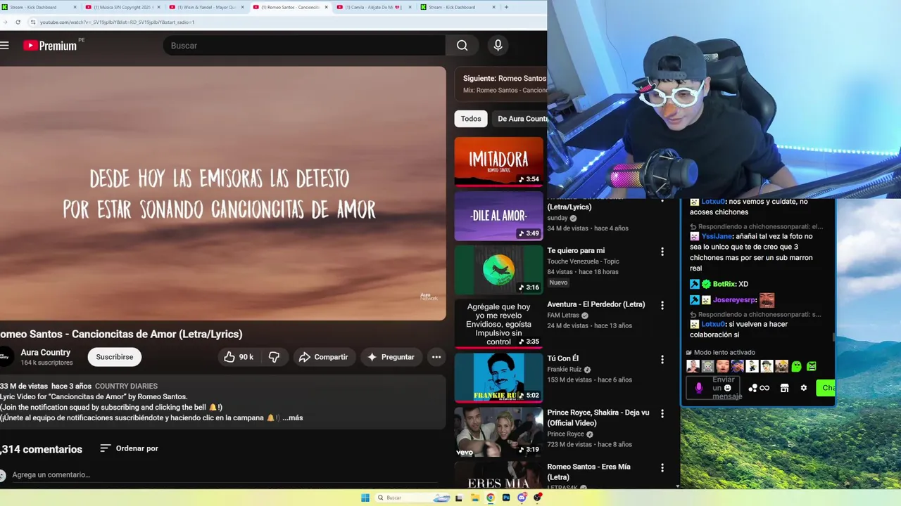The height and width of the screenshot is (506, 901).
Task: Open Prince Royce, Shakira - Deja vu title
Action: click(598, 417)
